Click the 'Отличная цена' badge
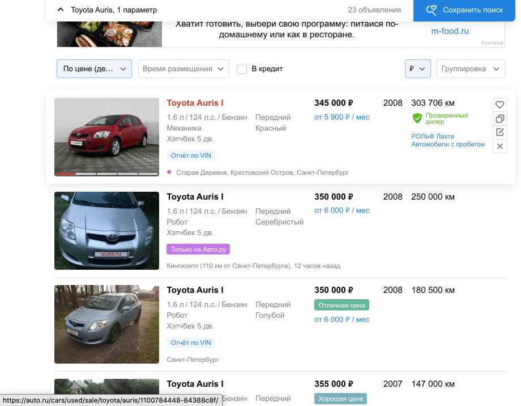521x406 pixels. click(x=341, y=305)
